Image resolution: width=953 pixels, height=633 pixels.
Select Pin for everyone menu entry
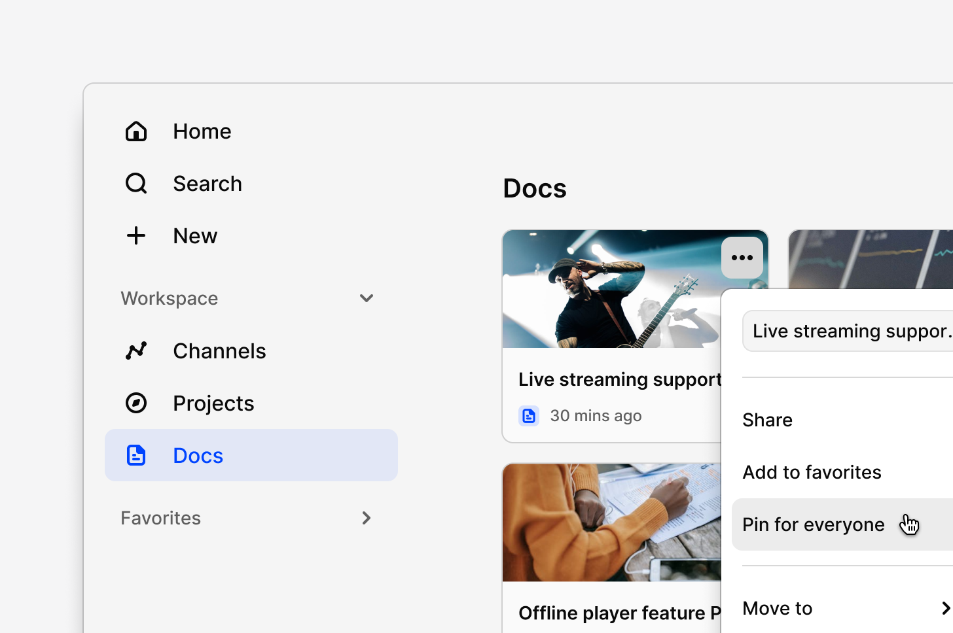tap(843, 524)
